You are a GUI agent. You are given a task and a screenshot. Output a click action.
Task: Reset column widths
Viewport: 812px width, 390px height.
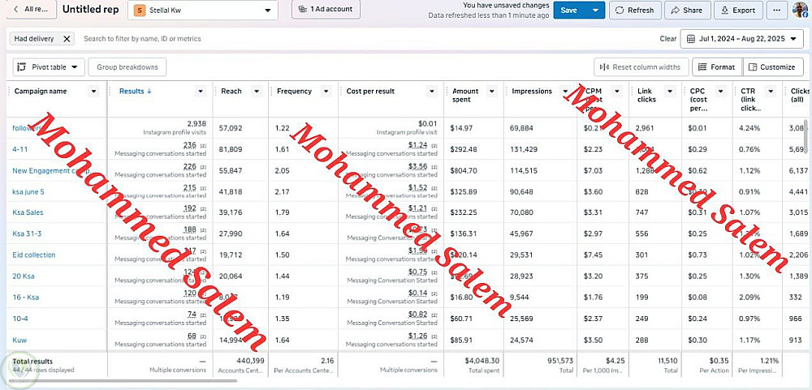641,67
